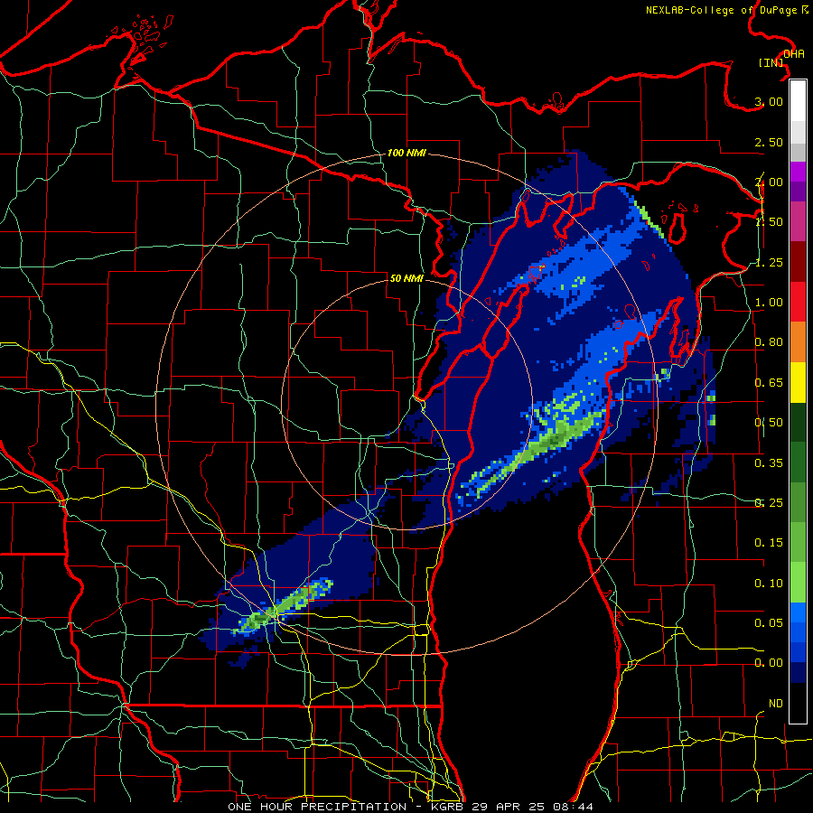Click the light blue segment of the color scale
813x813 pixels.
click(x=798, y=612)
